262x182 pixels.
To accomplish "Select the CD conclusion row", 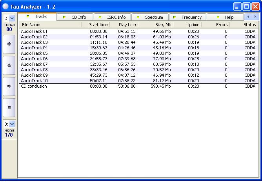I will pos(34,86).
